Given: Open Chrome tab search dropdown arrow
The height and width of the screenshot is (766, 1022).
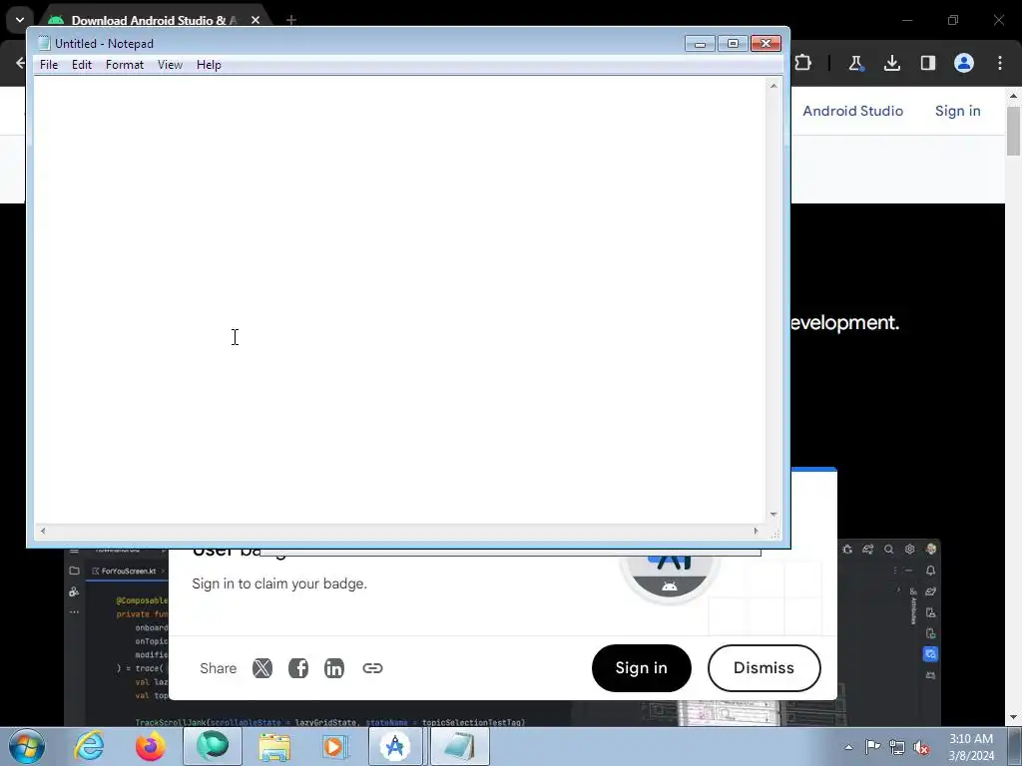Looking at the screenshot, I should [20, 20].
